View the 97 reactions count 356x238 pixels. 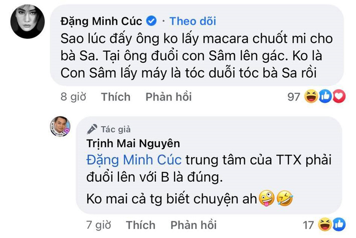click(293, 96)
